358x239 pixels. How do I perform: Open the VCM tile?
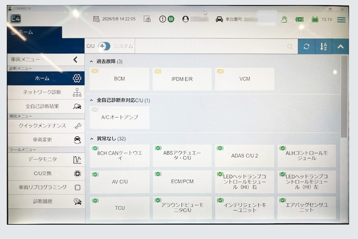[245, 79]
